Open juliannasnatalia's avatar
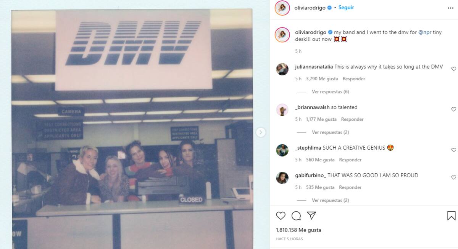Viewport: 458px width, 249px height. 282,69
